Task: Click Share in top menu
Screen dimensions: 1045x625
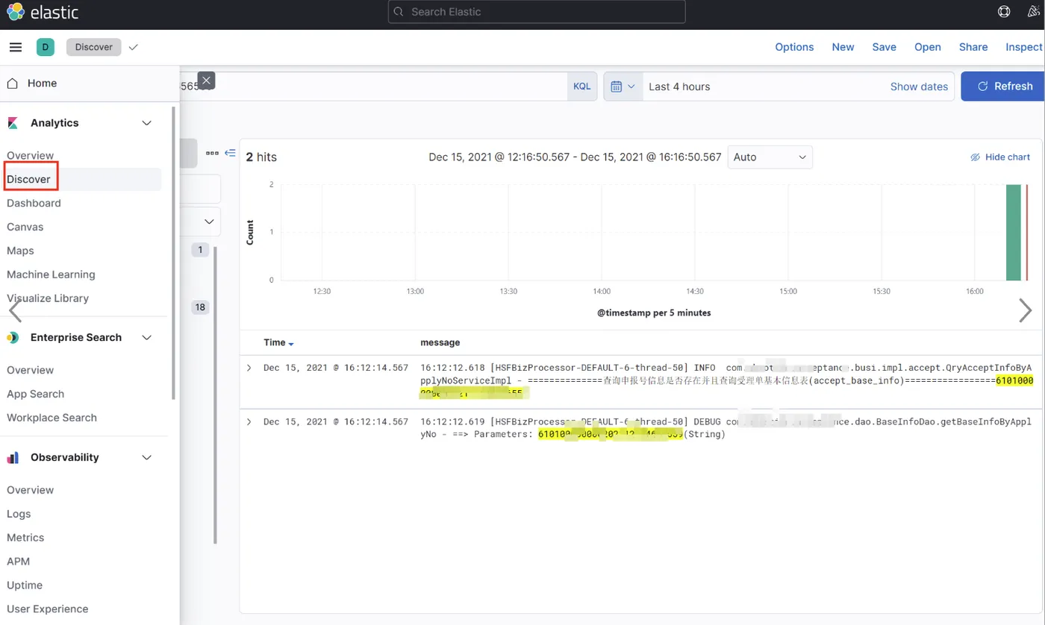Action: (x=973, y=47)
